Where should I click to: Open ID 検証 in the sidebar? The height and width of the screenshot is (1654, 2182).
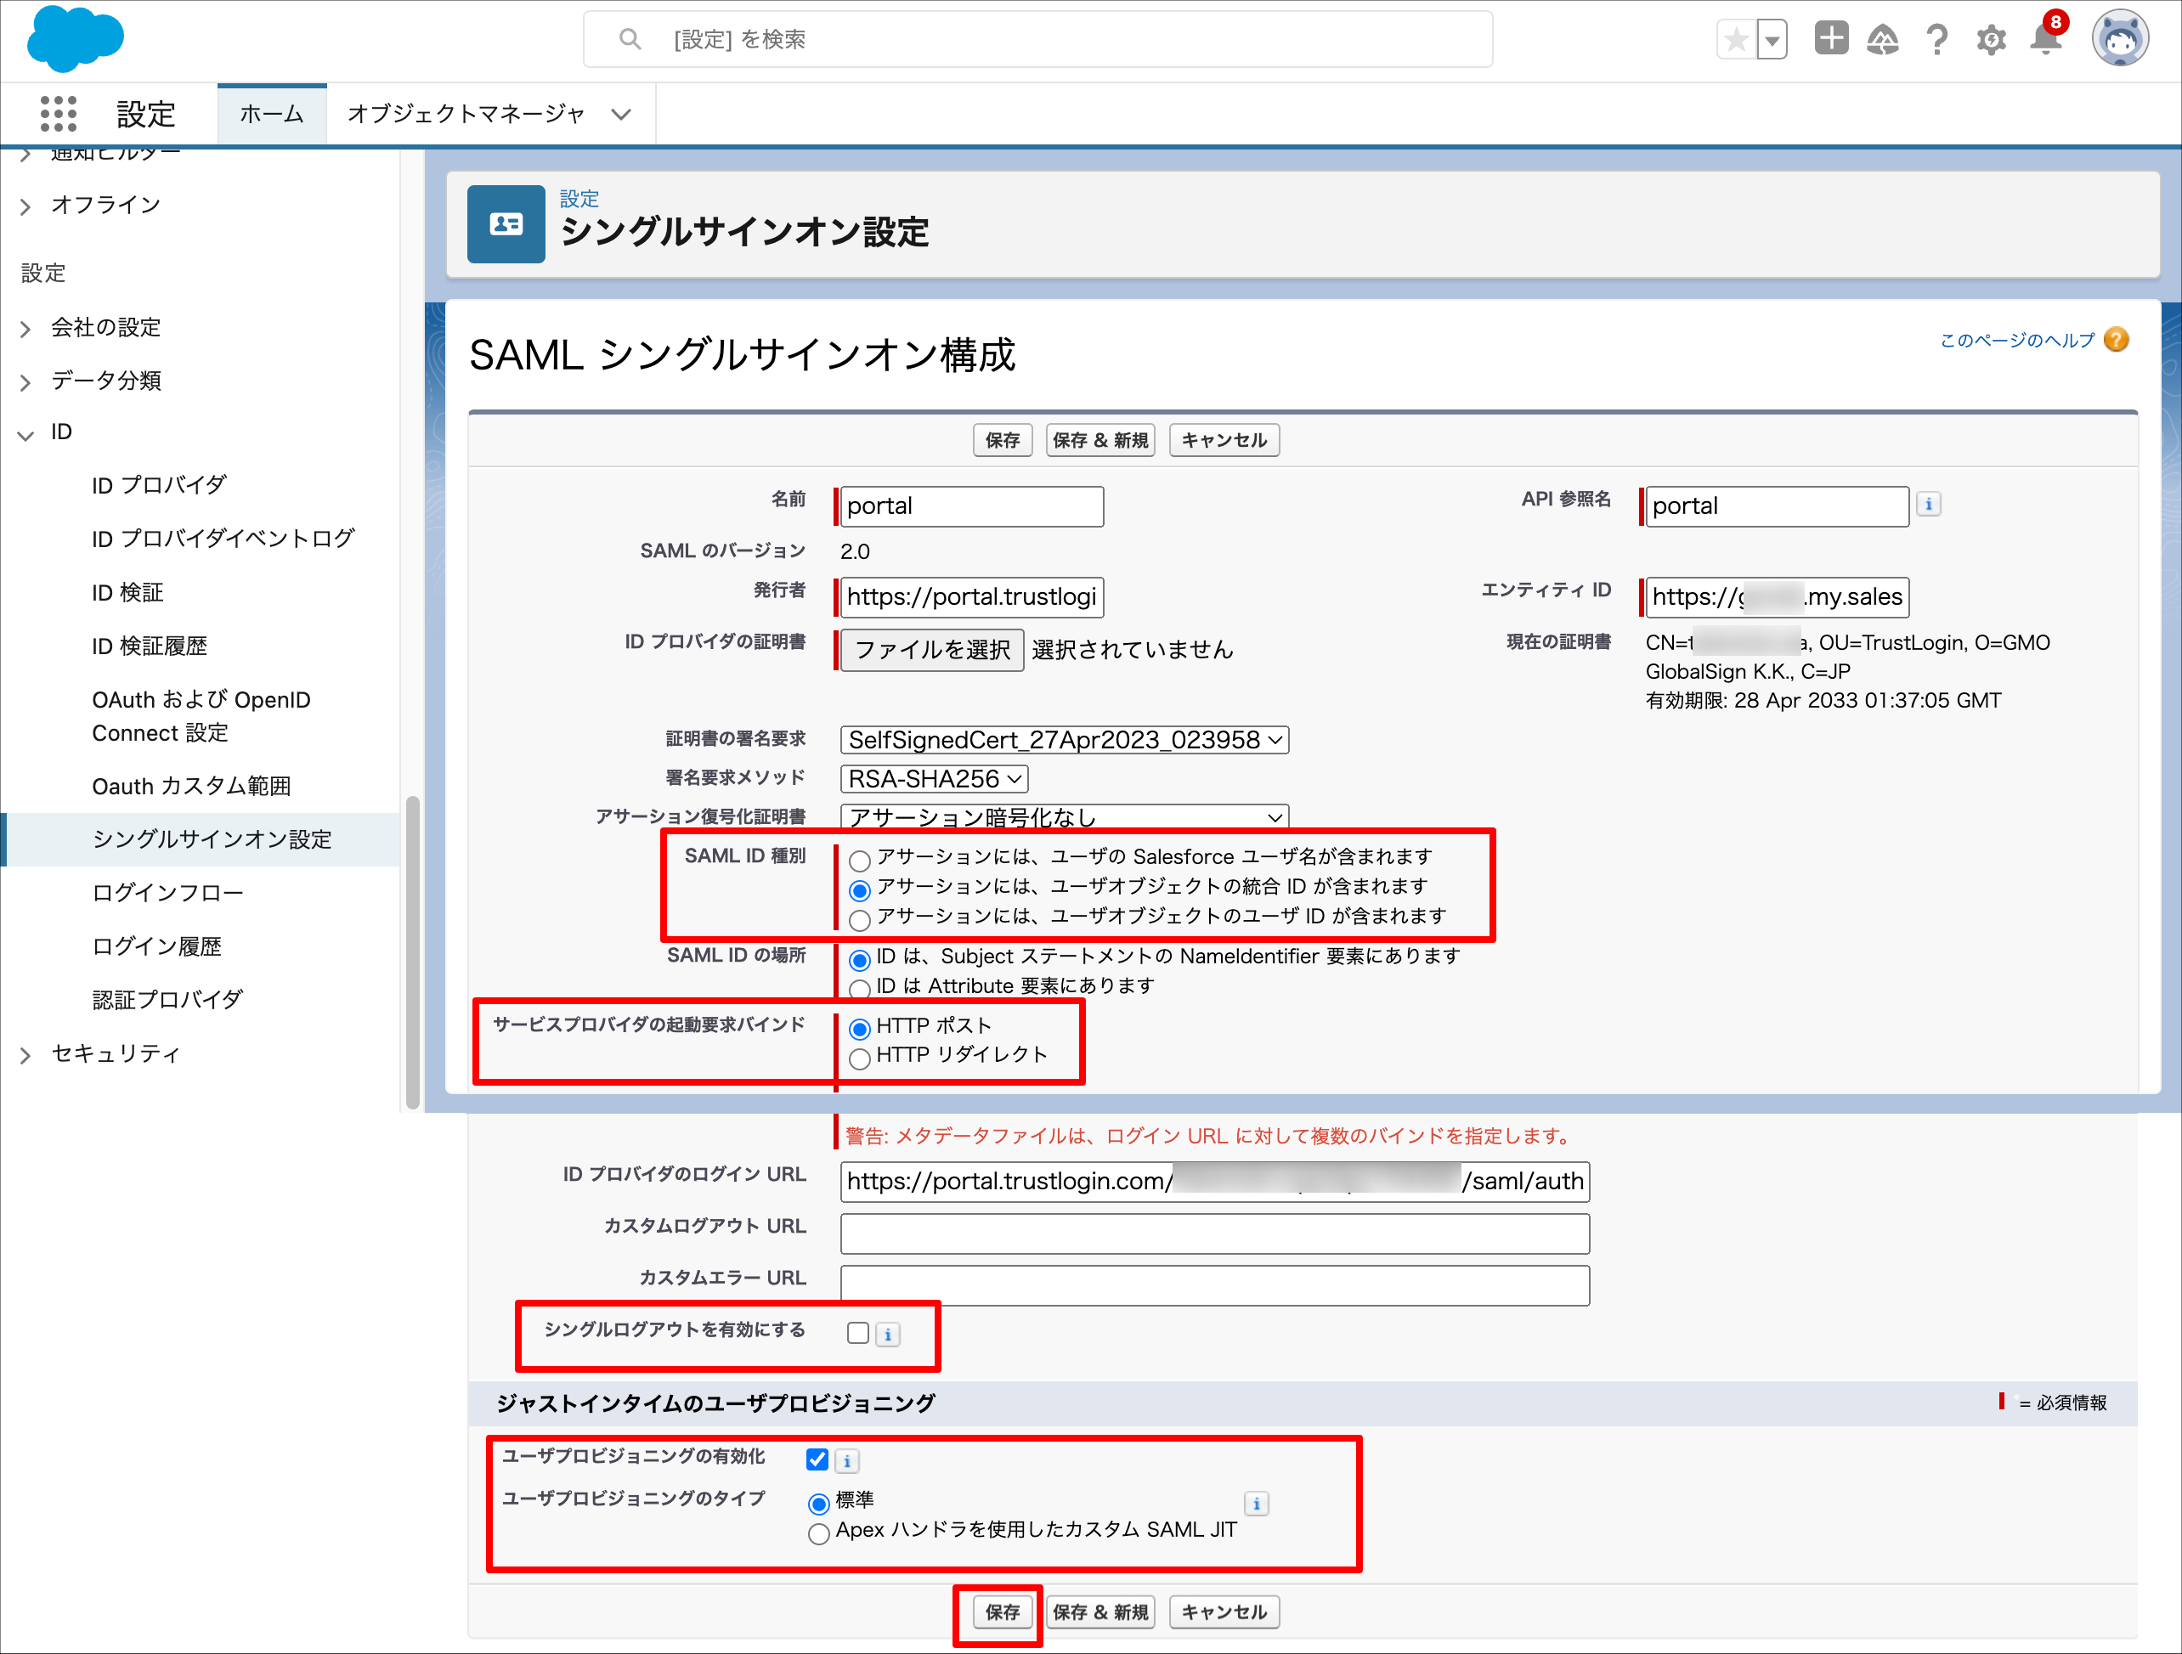pyautogui.click(x=127, y=593)
